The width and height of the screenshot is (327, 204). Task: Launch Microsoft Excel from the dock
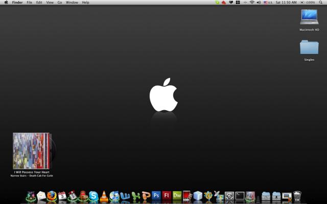tap(135, 196)
